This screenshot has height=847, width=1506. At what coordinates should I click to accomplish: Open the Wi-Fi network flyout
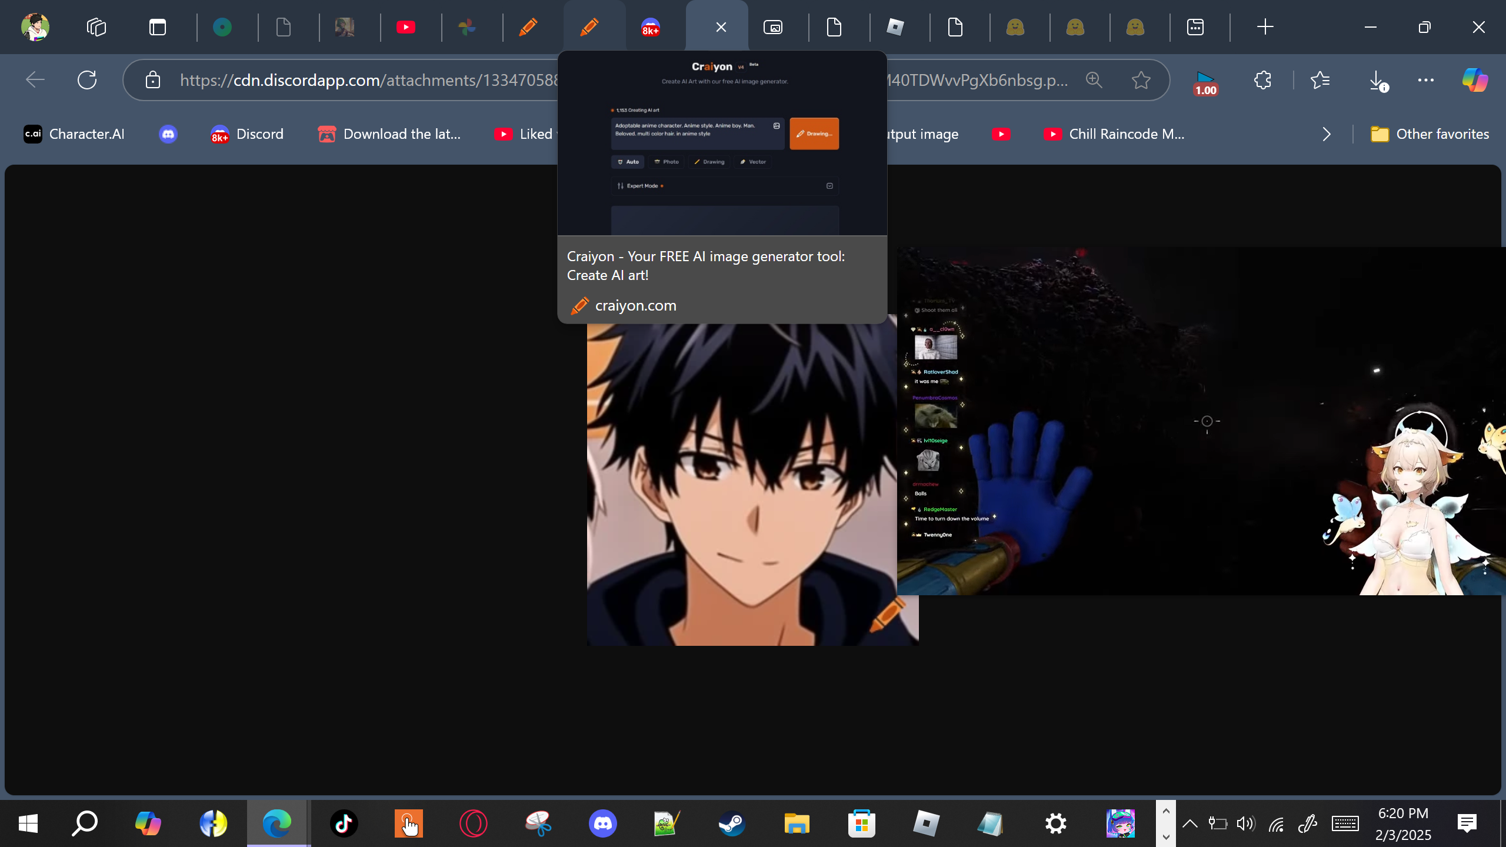coord(1276,825)
